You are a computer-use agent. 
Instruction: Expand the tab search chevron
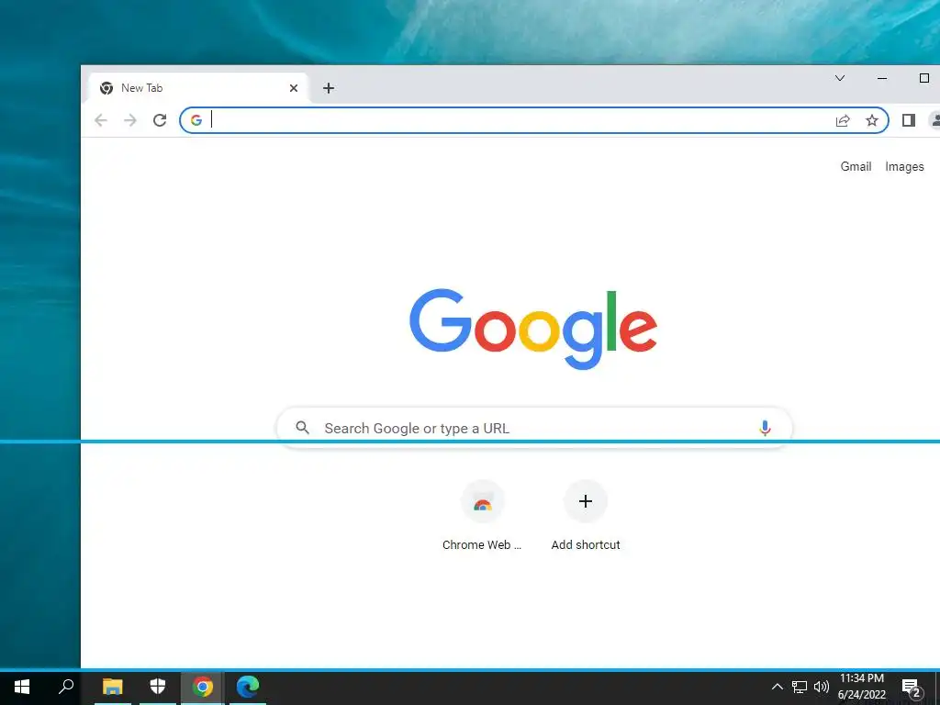coord(840,78)
